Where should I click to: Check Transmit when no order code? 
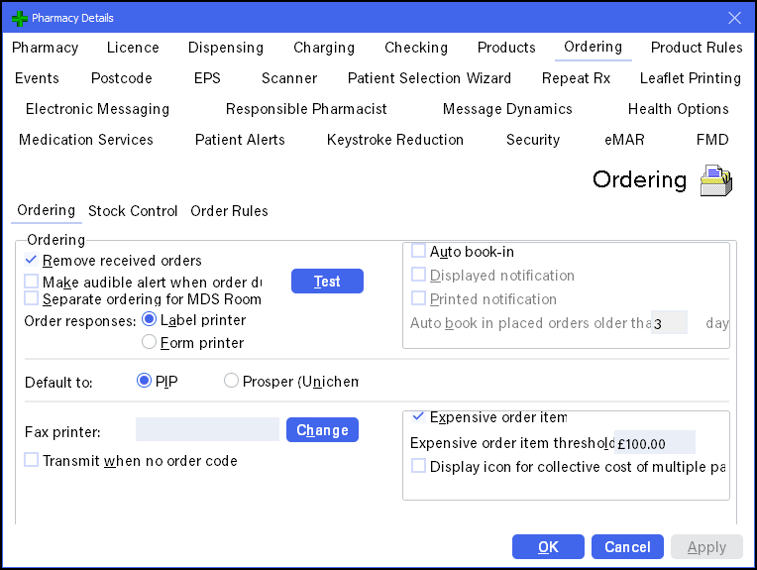[32, 460]
